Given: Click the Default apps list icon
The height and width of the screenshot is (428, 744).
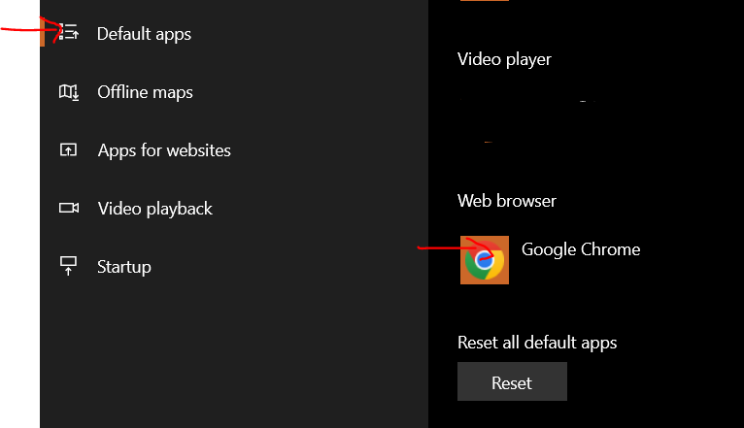Looking at the screenshot, I should [x=68, y=34].
